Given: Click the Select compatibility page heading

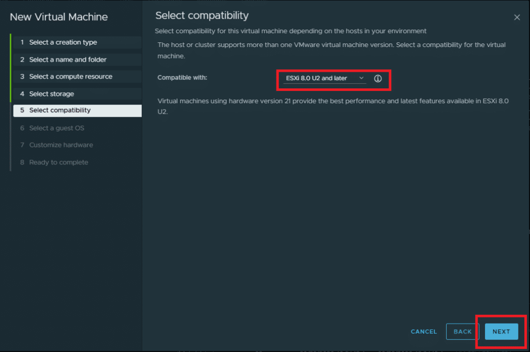Looking at the screenshot, I should tap(202, 16).
